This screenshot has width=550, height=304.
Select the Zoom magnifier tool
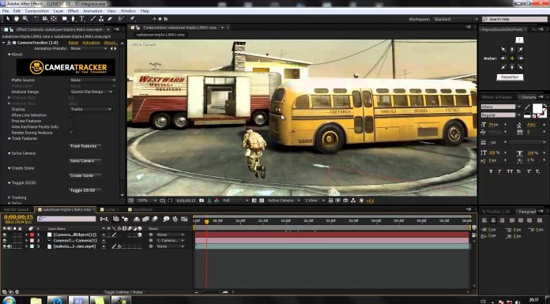point(25,19)
